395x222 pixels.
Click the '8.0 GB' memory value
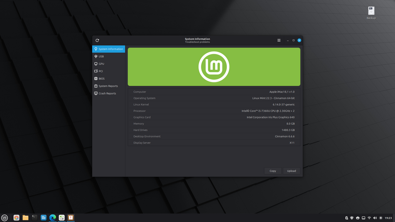pyautogui.click(x=290, y=124)
